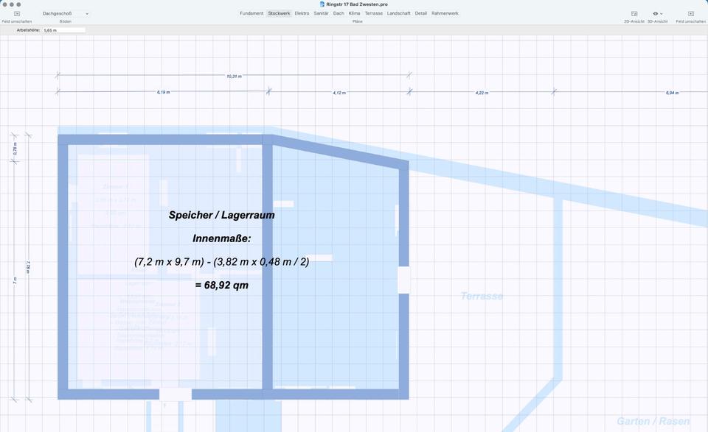This screenshot has width=708, height=432.
Task: Select the Fundament plan tab
Action: click(x=251, y=13)
